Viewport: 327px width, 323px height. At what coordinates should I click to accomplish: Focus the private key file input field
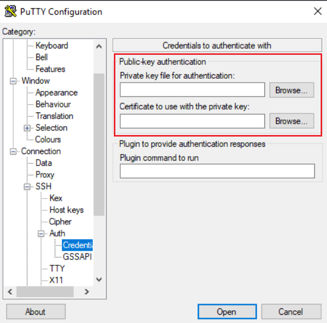click(x=192, y=90)
